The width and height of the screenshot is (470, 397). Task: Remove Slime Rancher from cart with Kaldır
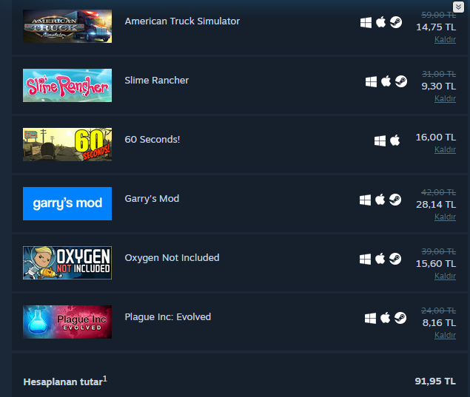click(445, 98)
